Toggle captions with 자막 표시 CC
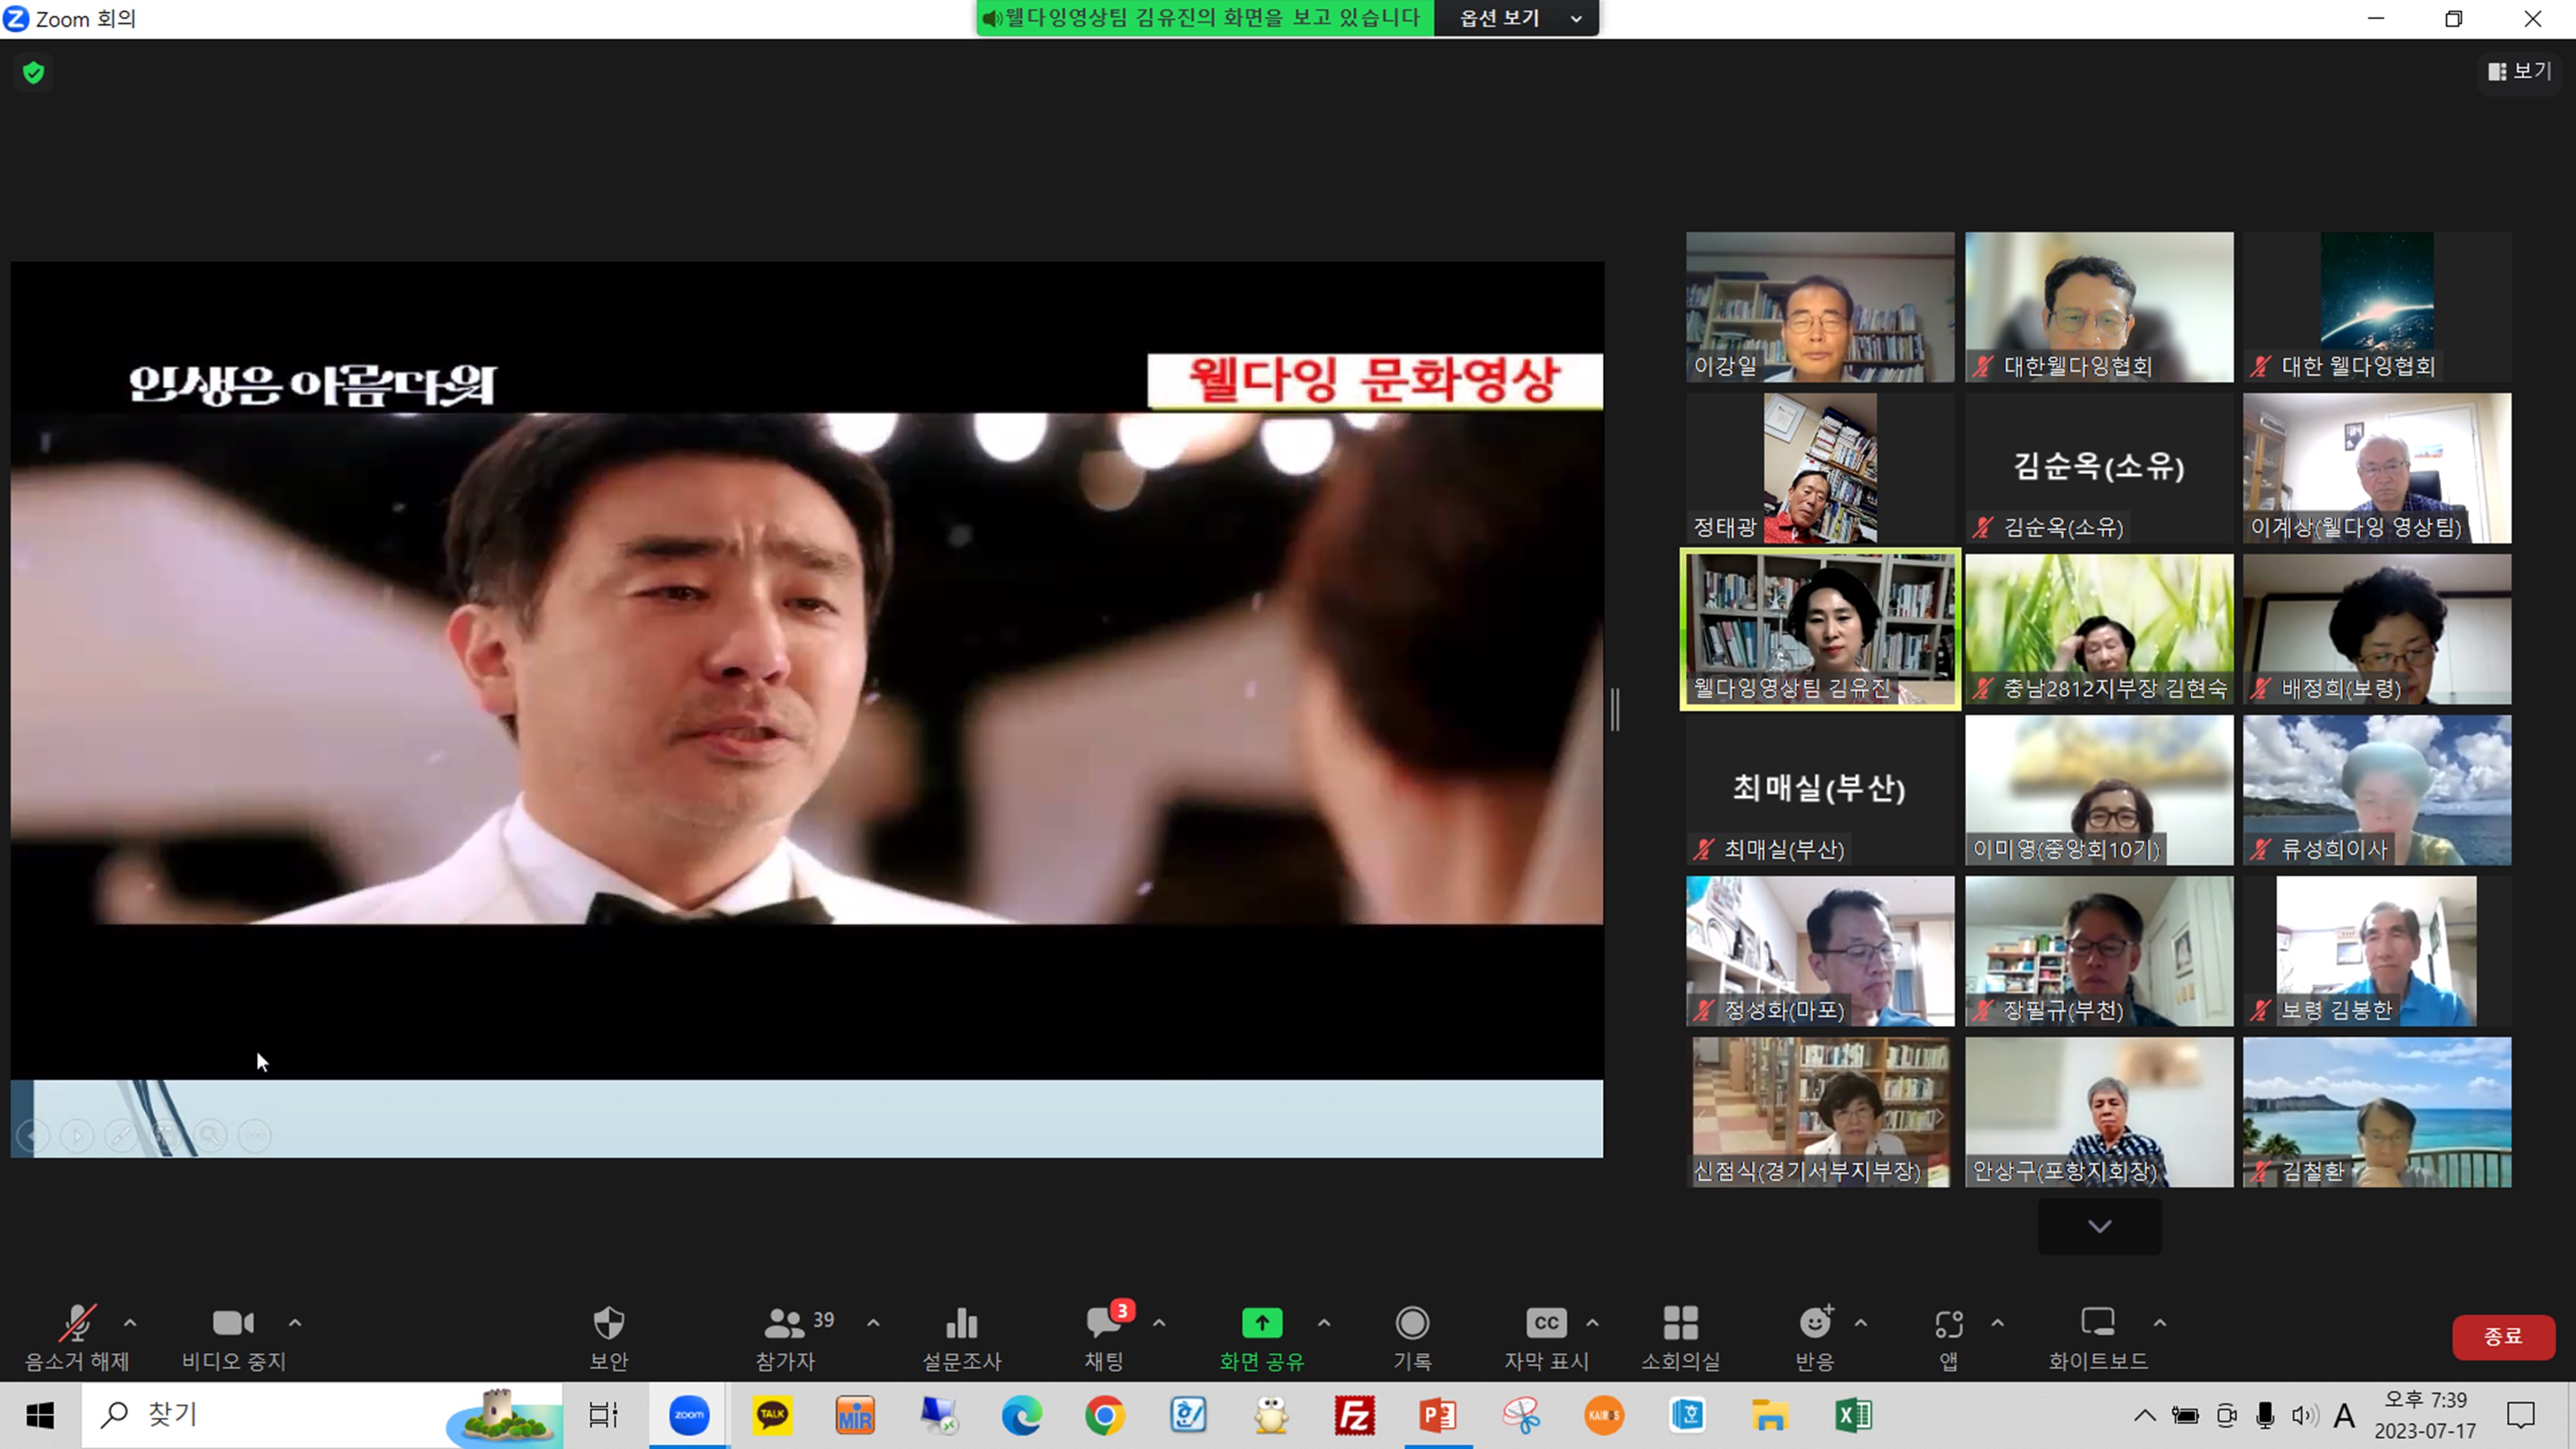The image size is (2576, 1449). click(x=1546, y=1323)
